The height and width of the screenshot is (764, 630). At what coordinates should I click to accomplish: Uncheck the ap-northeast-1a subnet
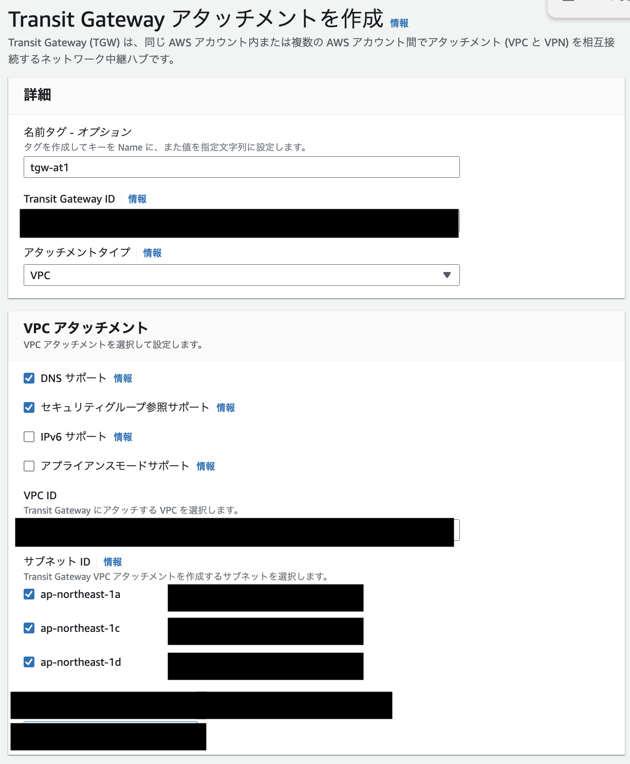(29, 594)
